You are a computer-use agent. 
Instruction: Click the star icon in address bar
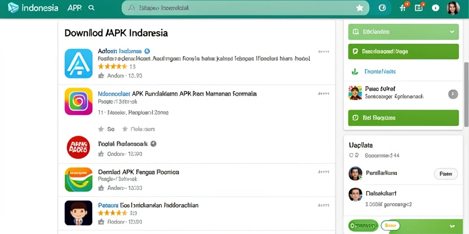click(360, 8)
